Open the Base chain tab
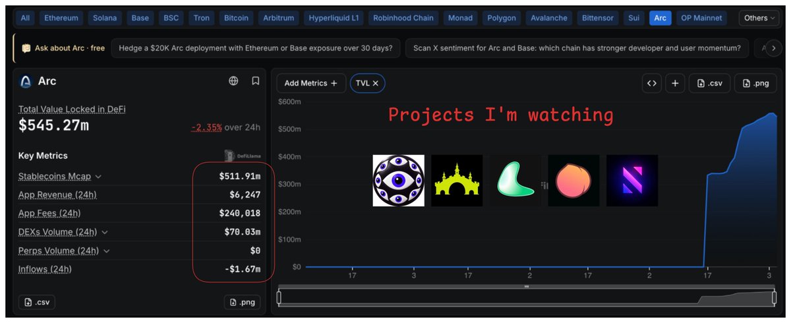 140,18
